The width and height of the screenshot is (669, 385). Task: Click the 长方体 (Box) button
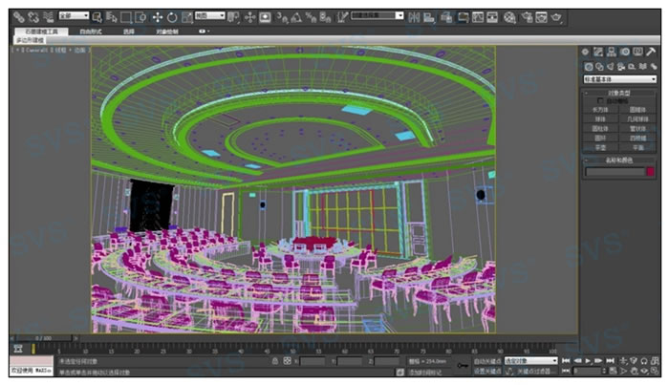(x=602, y=109)
